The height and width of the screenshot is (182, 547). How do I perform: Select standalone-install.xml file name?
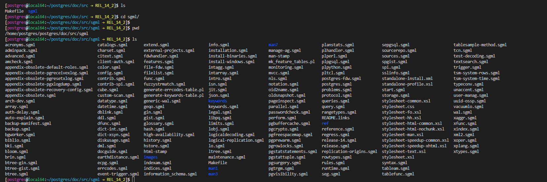pyautogui.click(x=407, y=79)
